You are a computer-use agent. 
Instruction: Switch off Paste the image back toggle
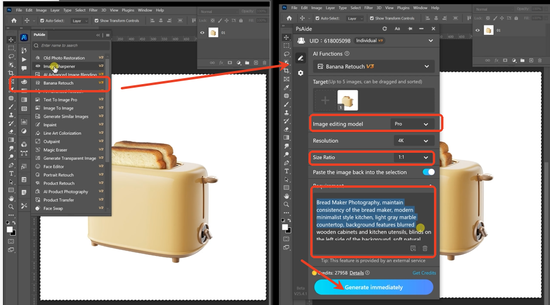point(429,172)
